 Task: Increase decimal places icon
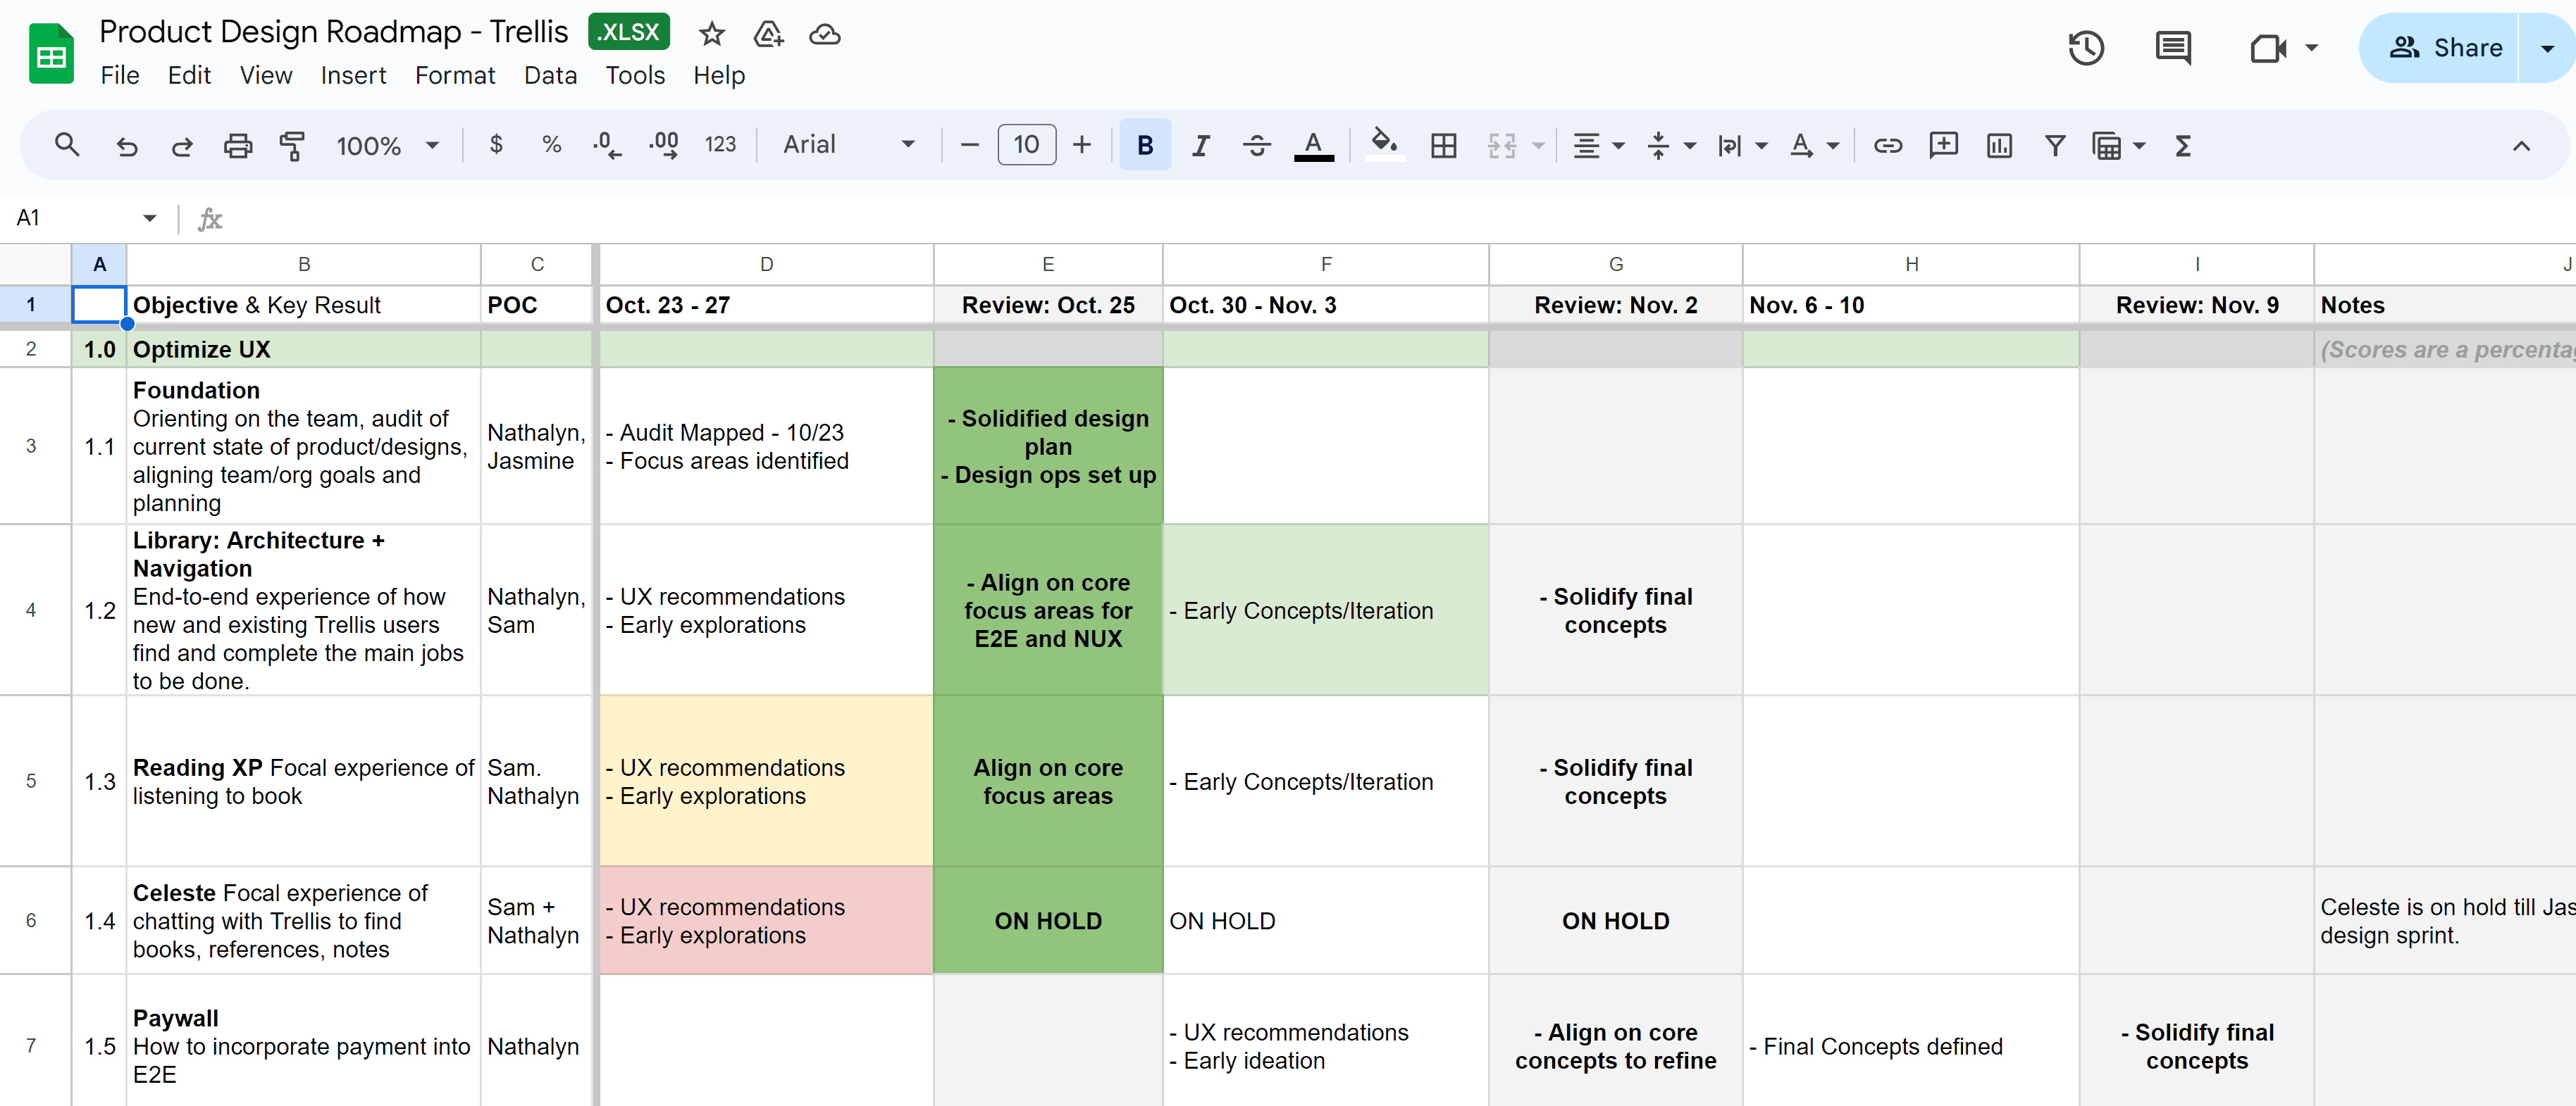click(663, 146)
